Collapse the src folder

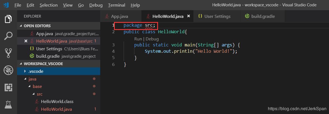pyautogui.click(x=59, y=94)
